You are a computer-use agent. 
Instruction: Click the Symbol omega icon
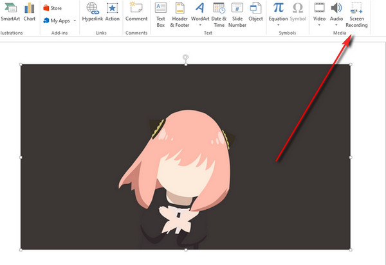[298, 8]
